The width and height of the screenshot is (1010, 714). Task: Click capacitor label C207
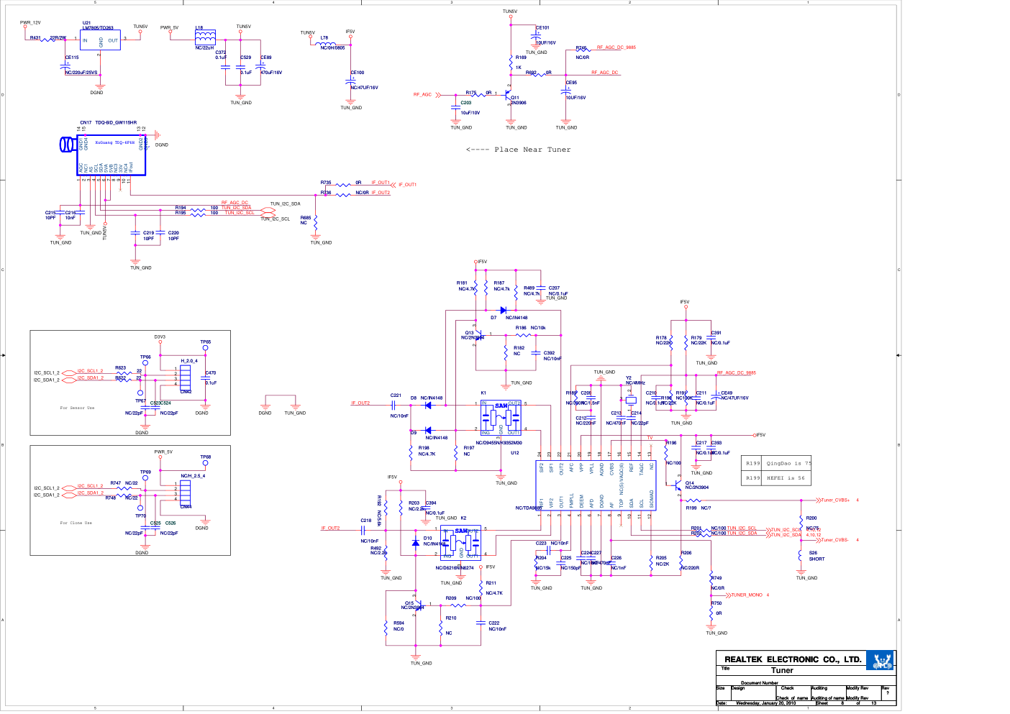click(554, 288)
